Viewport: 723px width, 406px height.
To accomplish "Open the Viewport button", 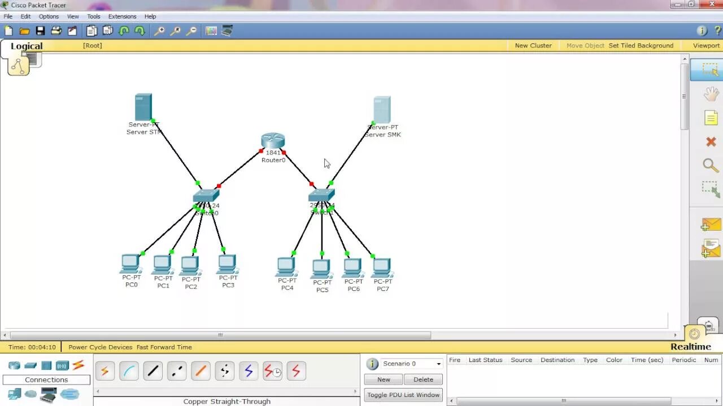I will (x=706, y=46).
